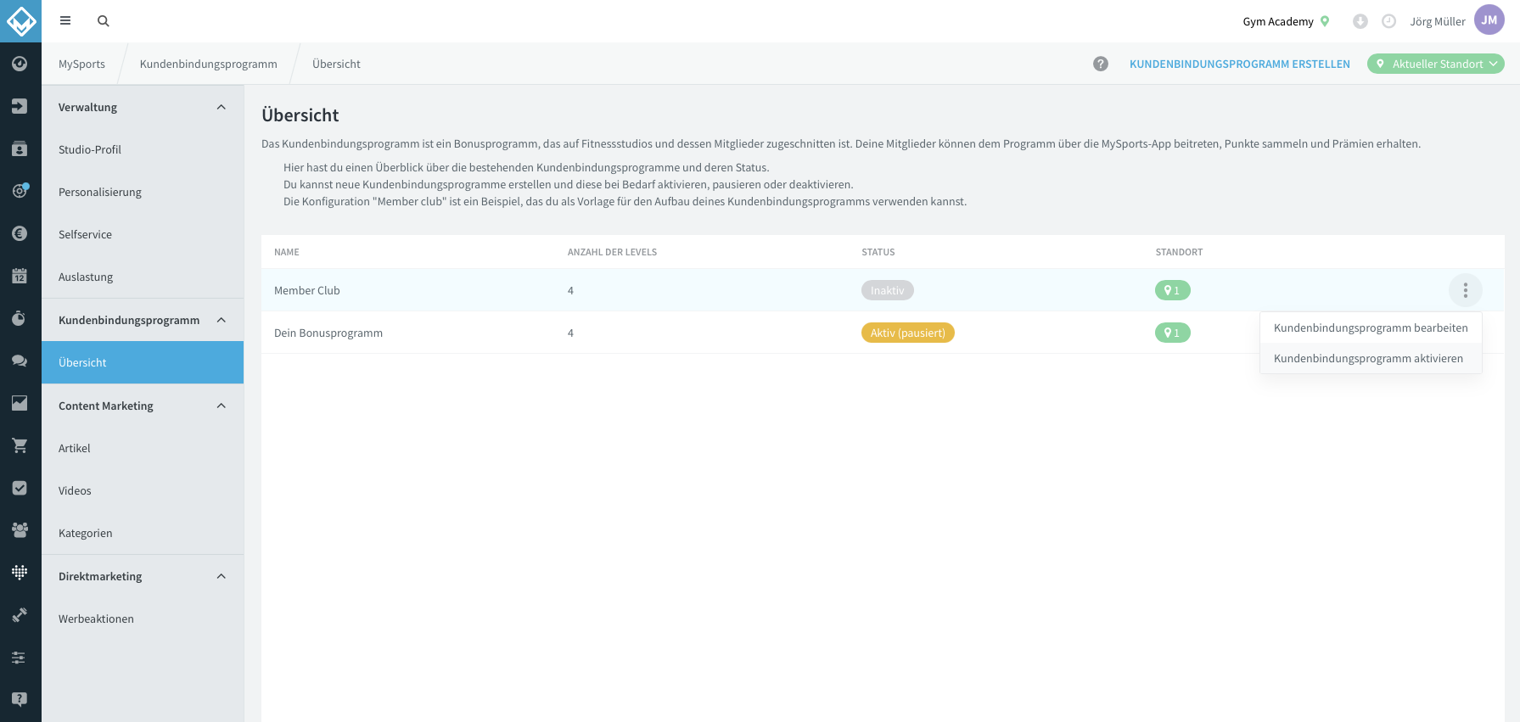
Task: Click the Aktiv (pausiert) status badge
Action: point(908,333)
